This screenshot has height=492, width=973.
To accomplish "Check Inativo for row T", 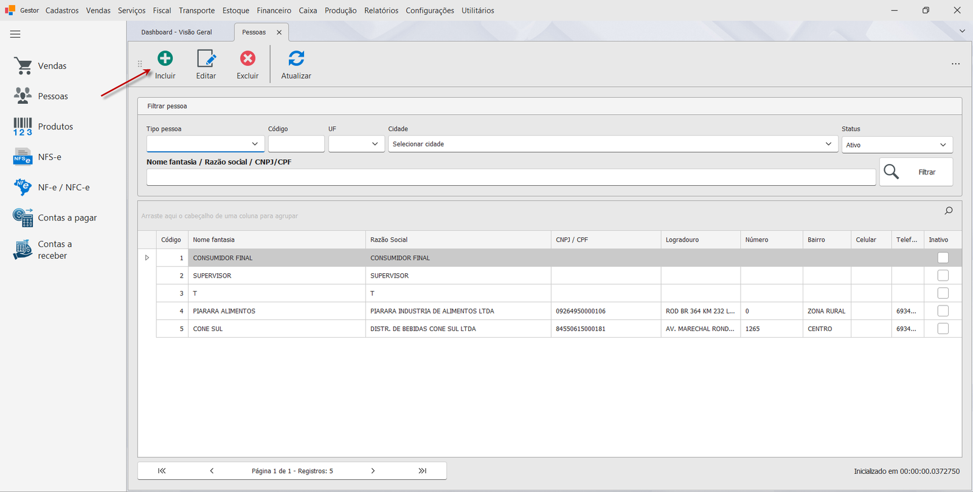I will [x=943, y=293].
